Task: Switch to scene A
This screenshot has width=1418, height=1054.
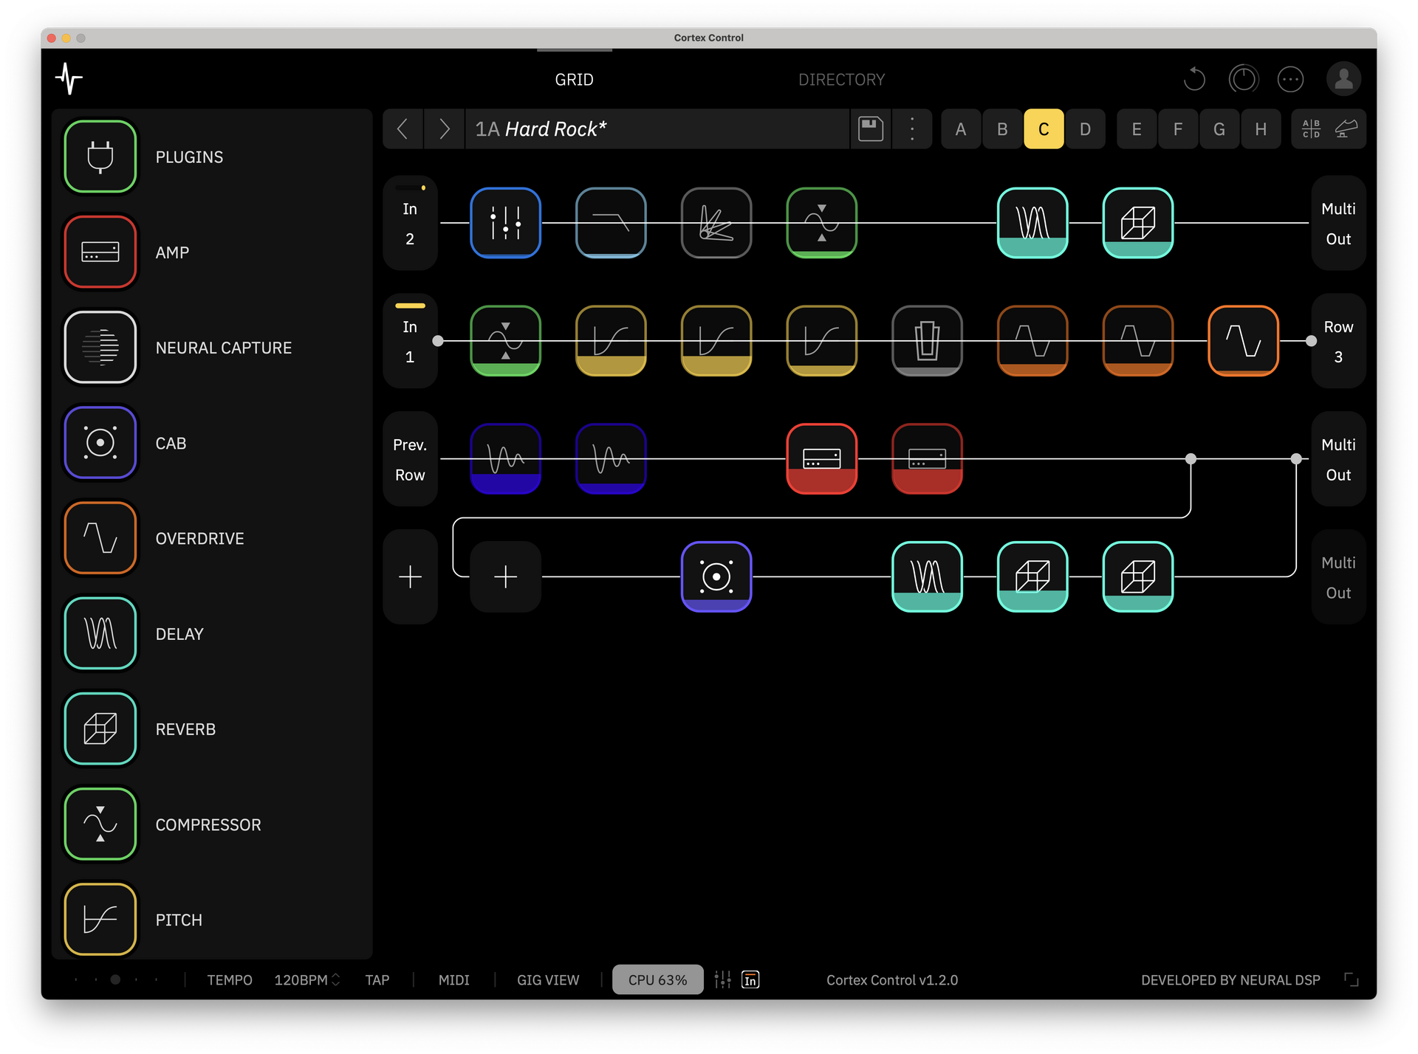Action: tap(961, 129)
